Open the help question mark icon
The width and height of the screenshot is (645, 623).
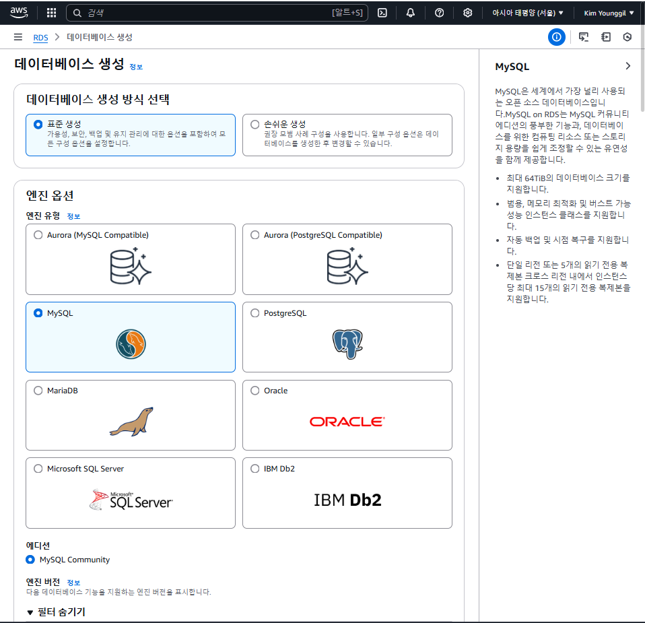440,13
